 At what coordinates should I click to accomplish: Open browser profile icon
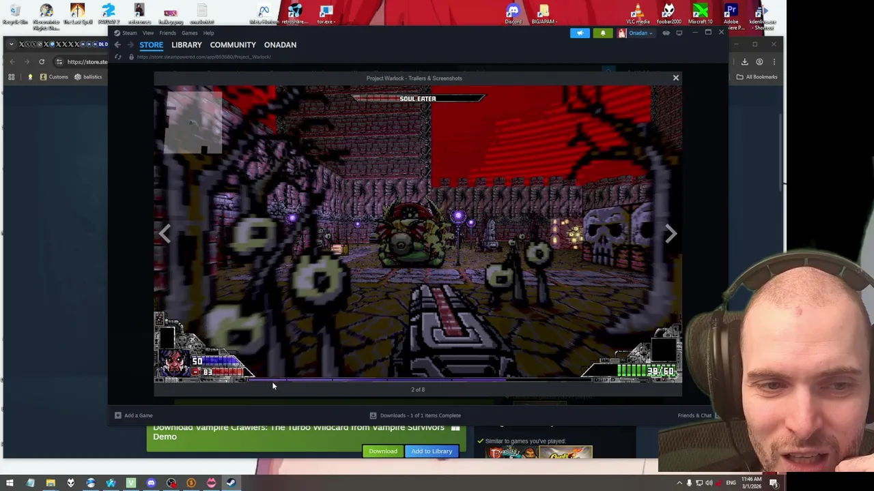[759, 62]
